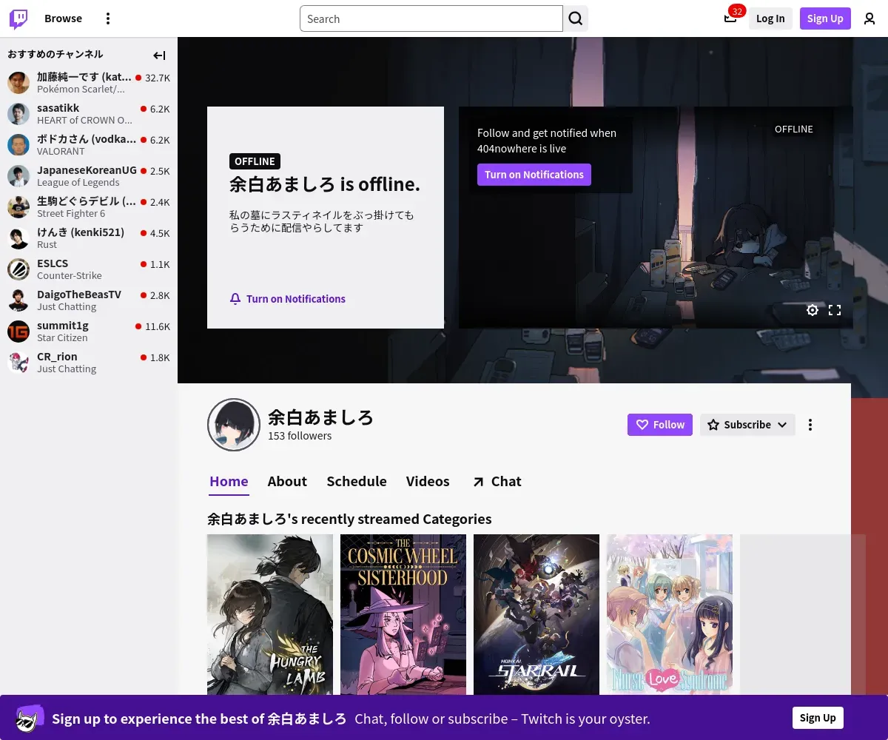888x740 pixels.
Task: Open the three-dot menu beside Browse
Action: click(x=108, y=18)
